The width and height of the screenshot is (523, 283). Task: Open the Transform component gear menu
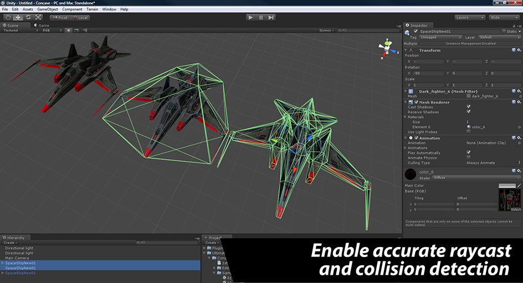[x=519, y=50]
